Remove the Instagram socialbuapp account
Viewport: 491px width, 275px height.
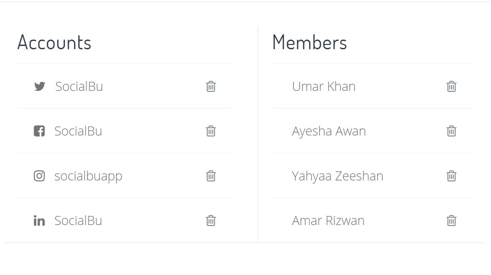pyautogui.click(x=211, y=176)
